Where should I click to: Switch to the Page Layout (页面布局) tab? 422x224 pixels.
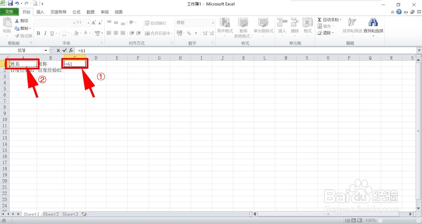[58, 12]
